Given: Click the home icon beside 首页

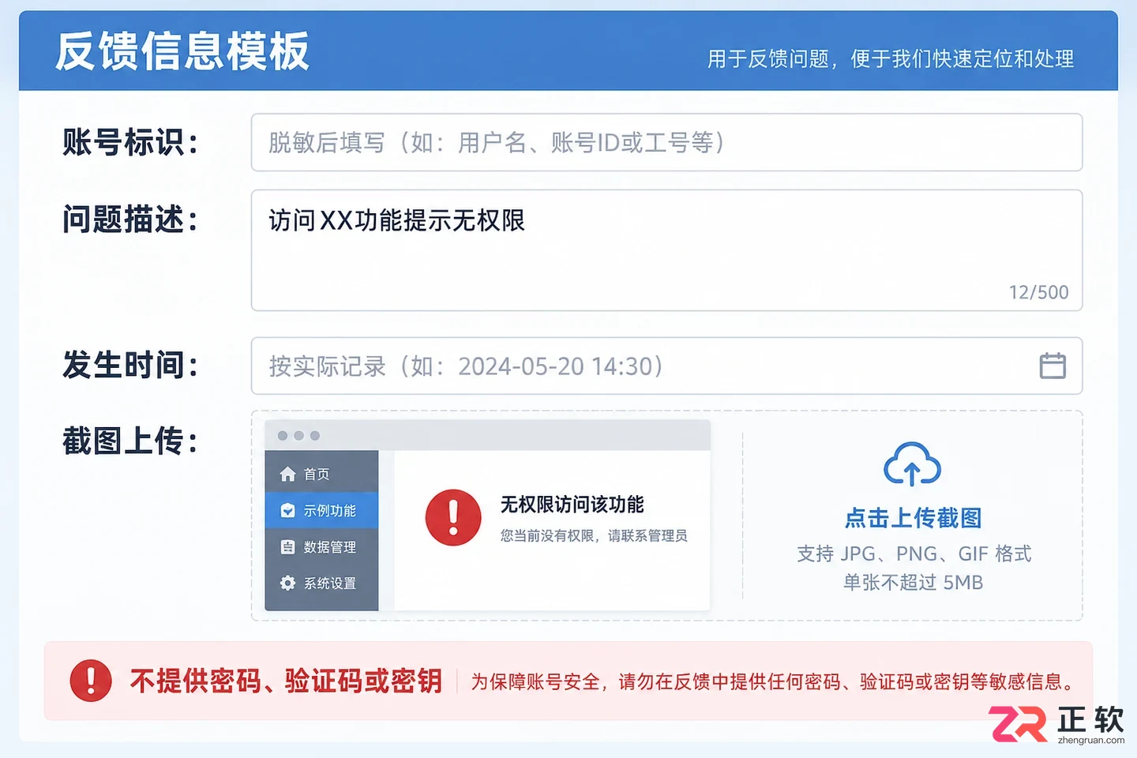Looking at the screenshot, I should pos(287,474).
